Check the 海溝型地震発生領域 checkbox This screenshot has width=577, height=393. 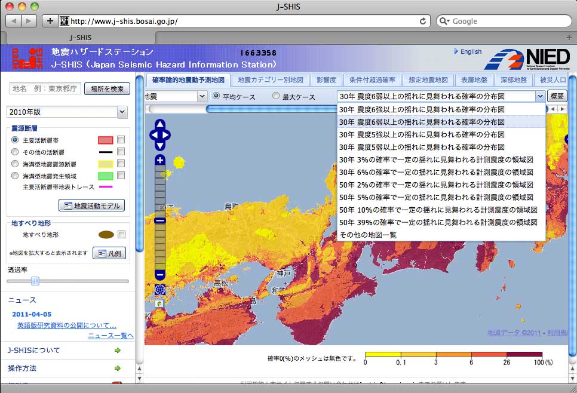pyautogui.click(x=121, y=175)
